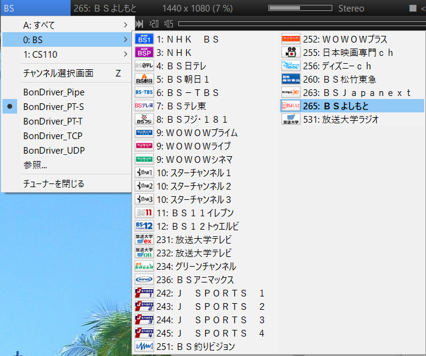Image resolution: width=426 pixels, height=356 pixels.
Task: Set playback speed to x20
Action: point(154,24)
